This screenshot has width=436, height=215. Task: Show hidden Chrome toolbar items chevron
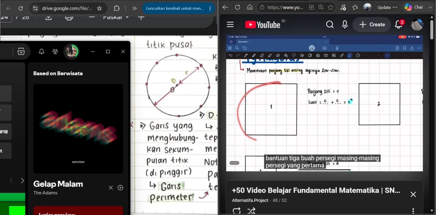coord(134,8)
